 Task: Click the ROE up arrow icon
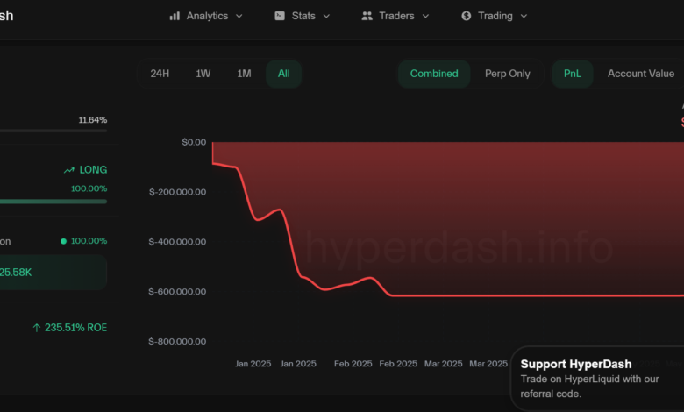(37, 328)
